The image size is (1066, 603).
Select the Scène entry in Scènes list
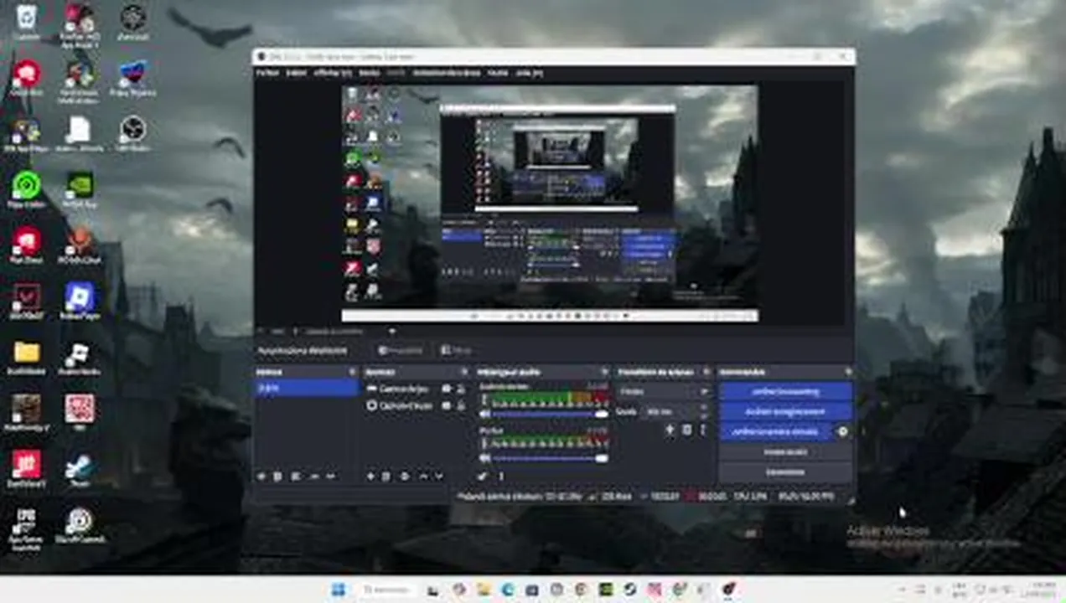307,388
